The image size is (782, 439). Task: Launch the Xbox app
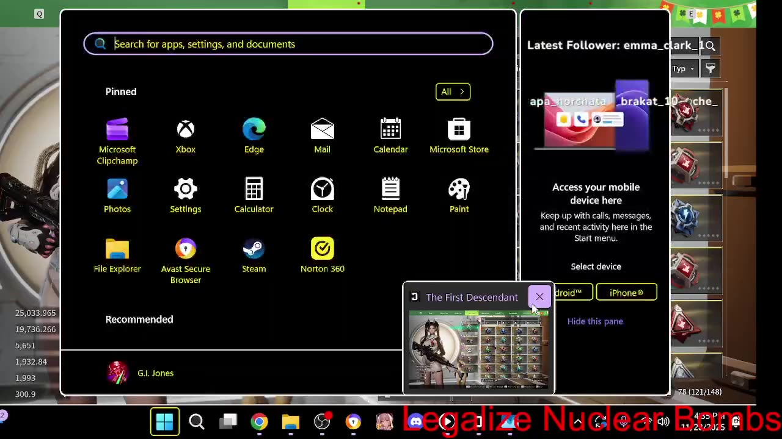pos(186,137)
